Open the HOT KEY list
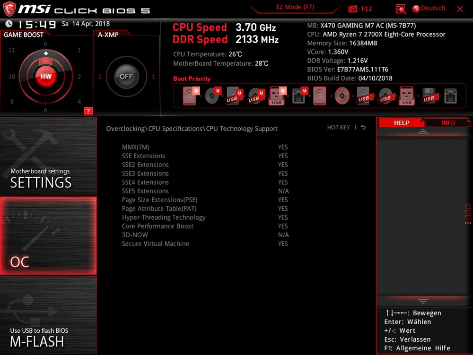Image resolution: width=473 pixels, height=355 pixels. pyautogui.click(x=339, y=127)
